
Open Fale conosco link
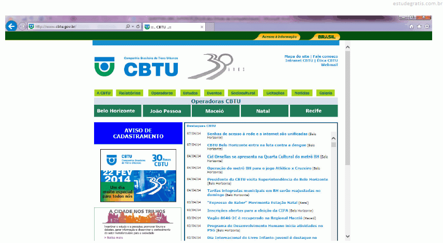325,56
